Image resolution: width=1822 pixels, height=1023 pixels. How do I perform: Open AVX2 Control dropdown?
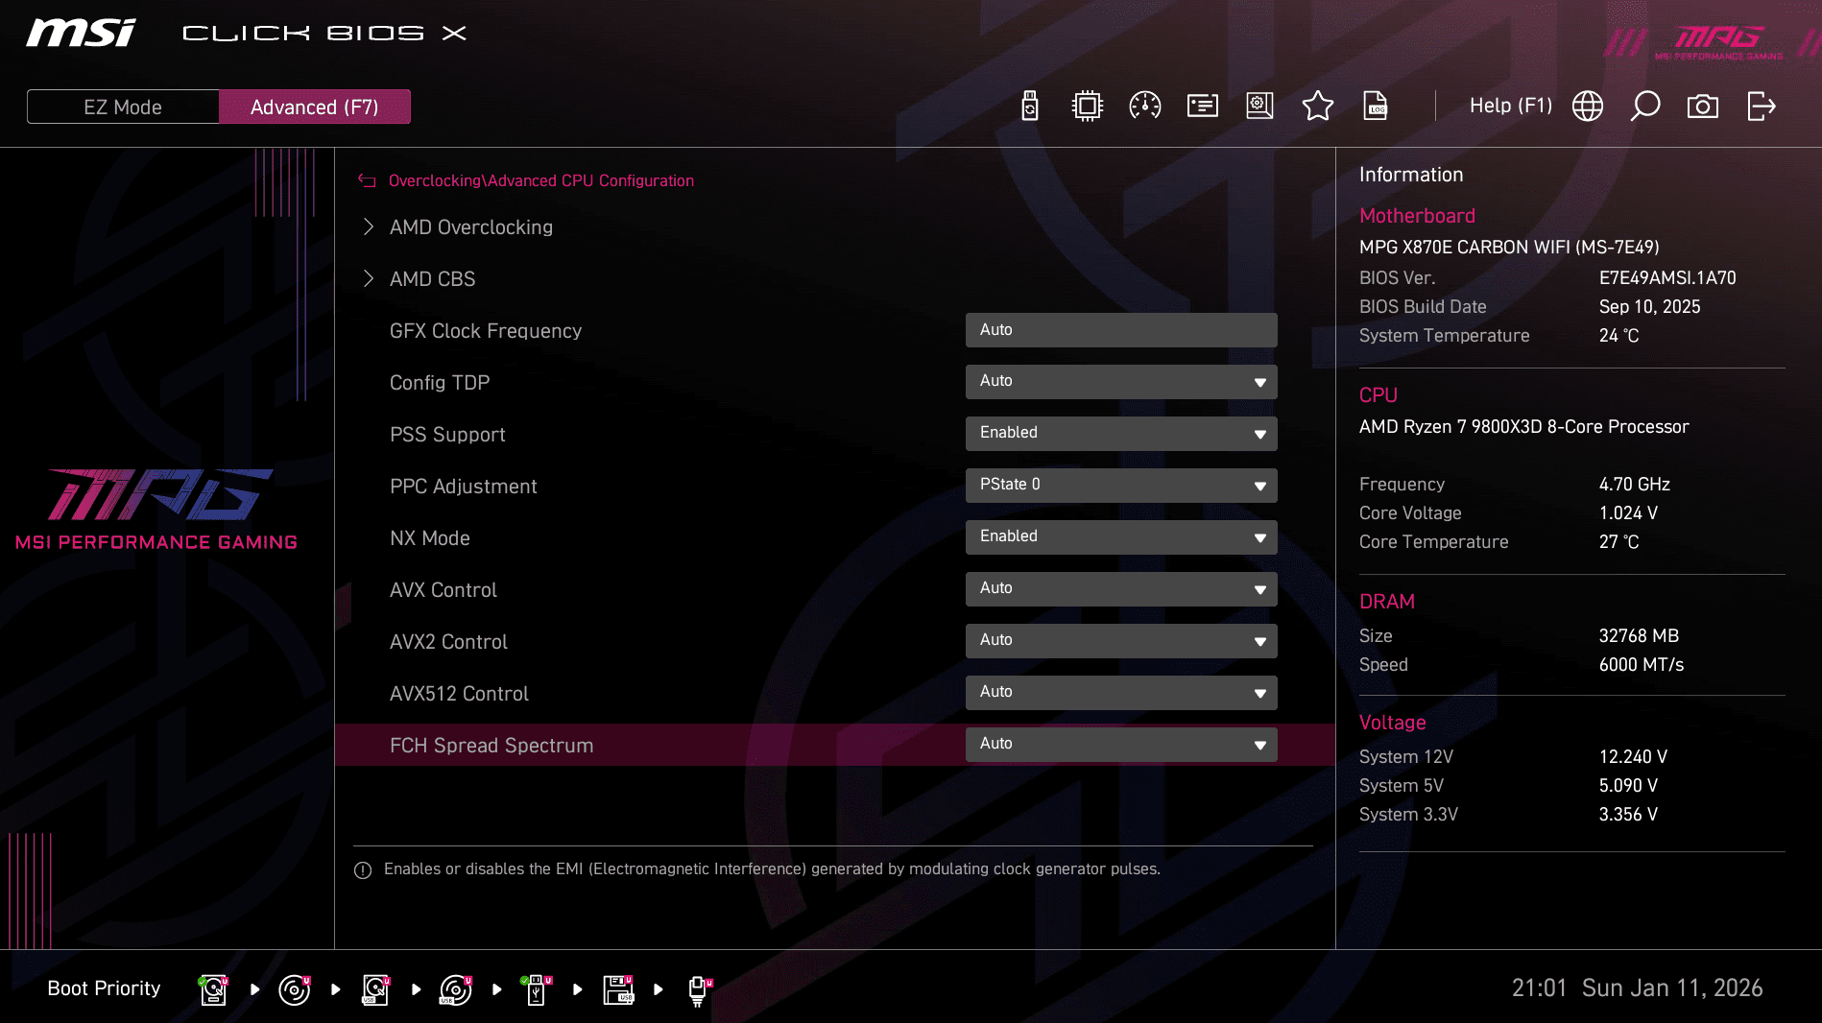[1121, 641]
